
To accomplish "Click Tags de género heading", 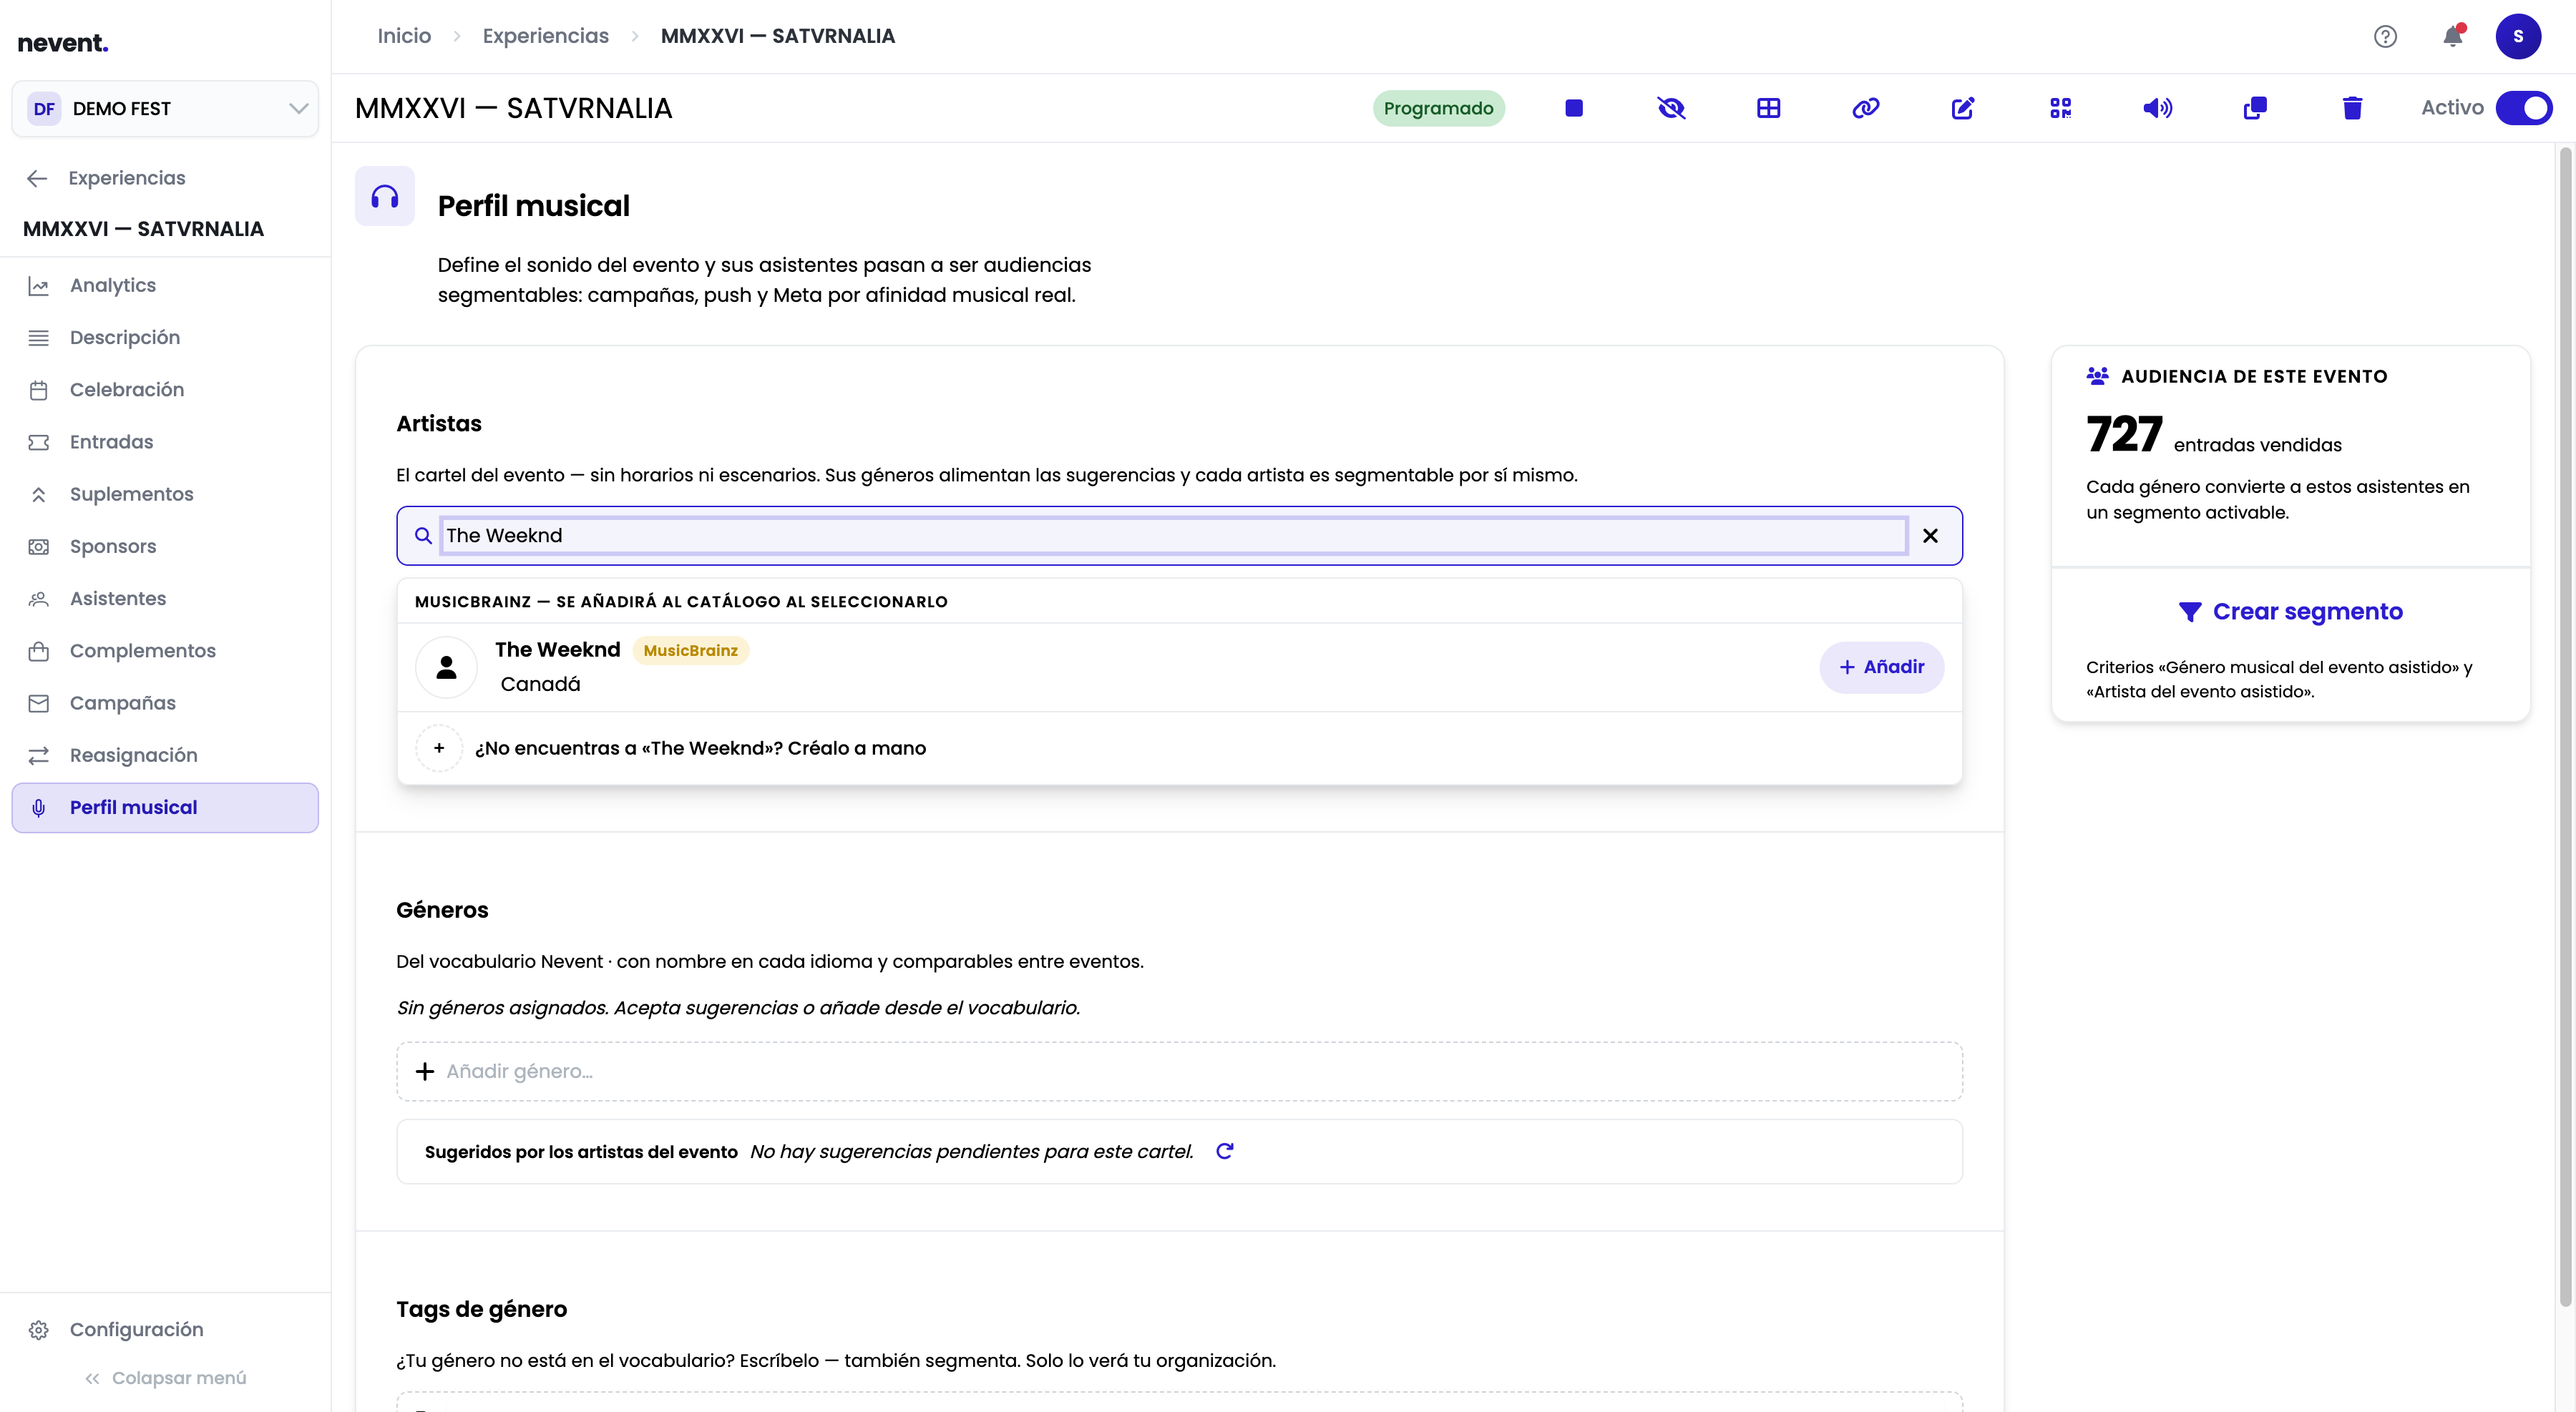I will coord(481,1309).
